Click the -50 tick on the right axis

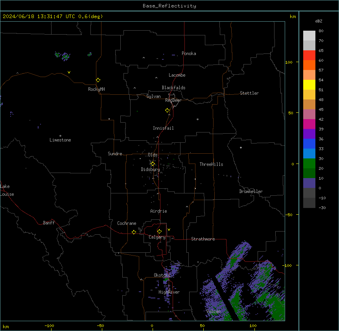[289, 215]
